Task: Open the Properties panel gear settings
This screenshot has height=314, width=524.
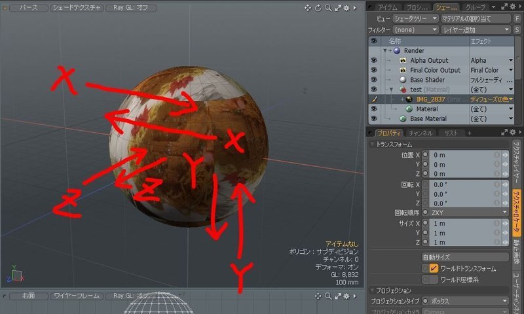Action: pyautogui.click(x=513, y=133)
